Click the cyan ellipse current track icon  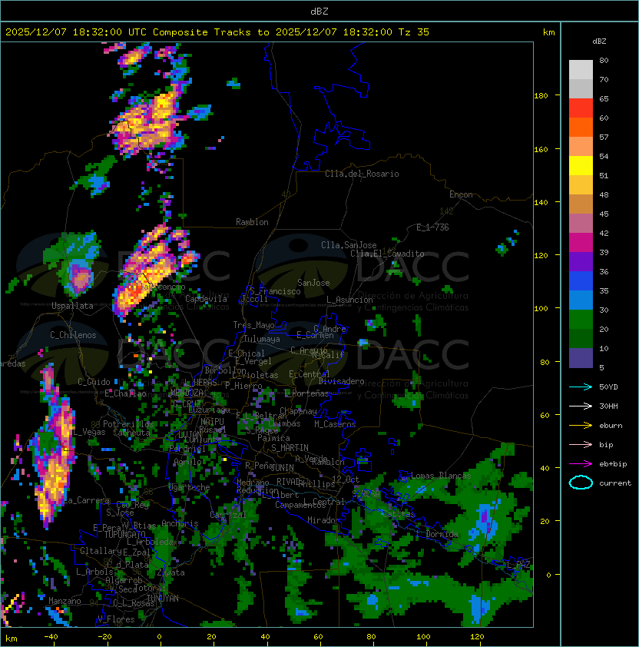click(581, 483)
